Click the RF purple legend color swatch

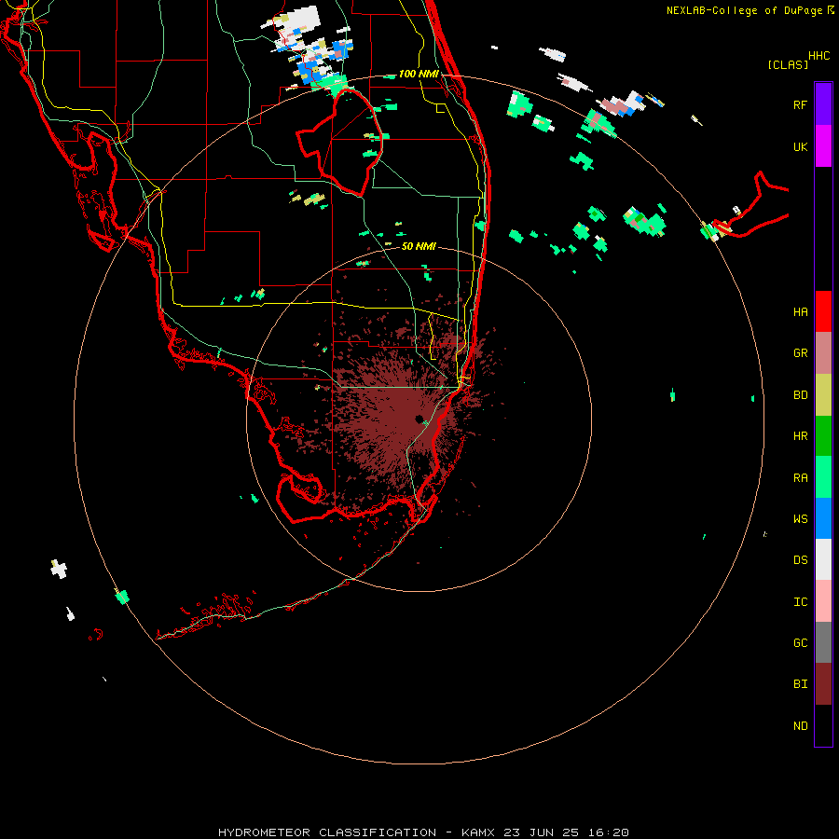pyautogui.click(x=823, y=104)
